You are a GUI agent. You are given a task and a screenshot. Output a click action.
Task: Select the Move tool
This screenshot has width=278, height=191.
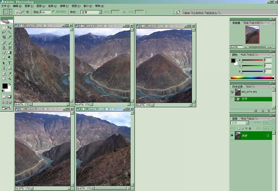pos(10,28)
